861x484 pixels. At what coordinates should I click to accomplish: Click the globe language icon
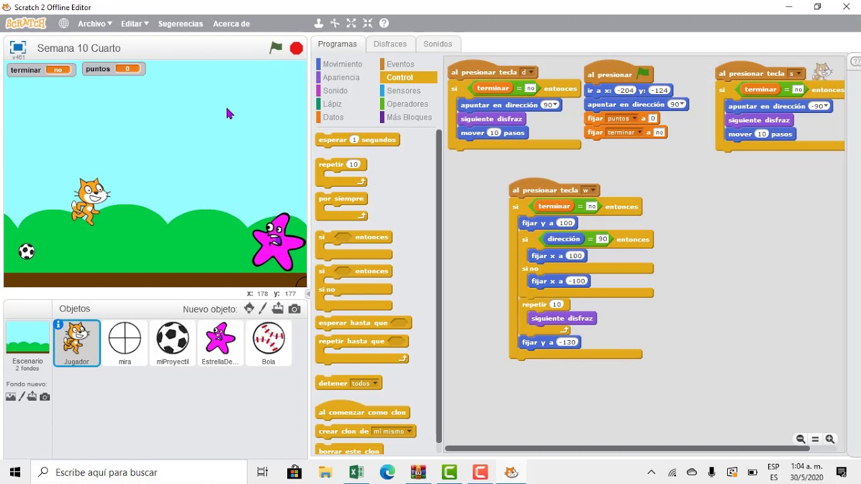[x=64, y=24]
